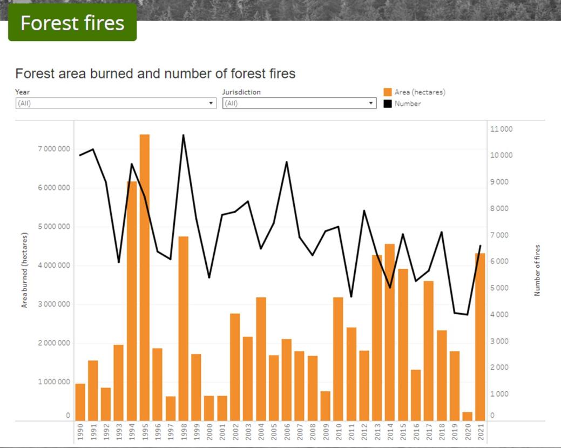This screenshot has width=561, height=448.
Task: Select the tiny 2020 area bar
Action: point(467,416)
